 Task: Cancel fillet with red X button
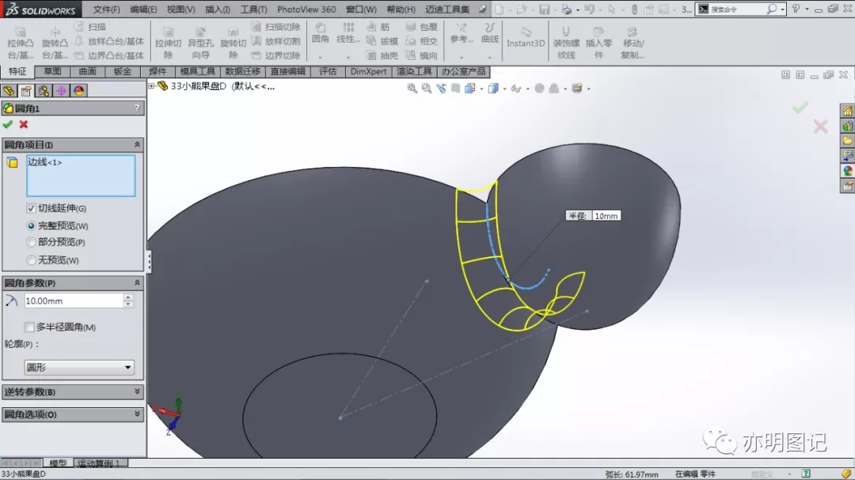[x=24, y=125]
